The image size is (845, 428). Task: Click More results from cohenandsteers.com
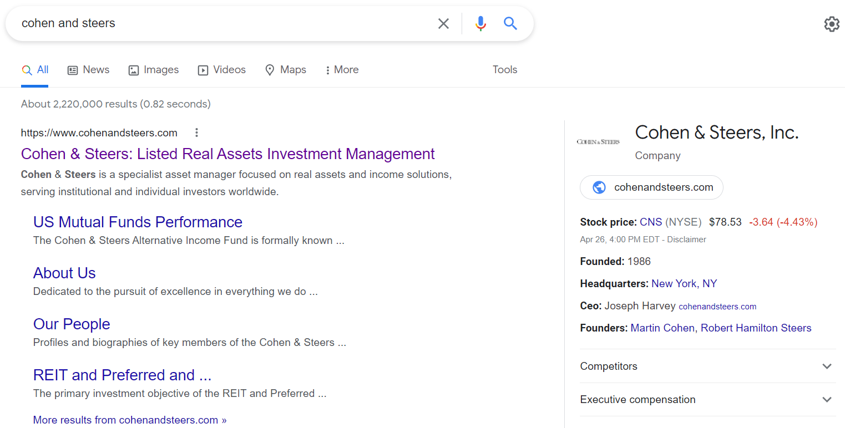coord(130,420)
